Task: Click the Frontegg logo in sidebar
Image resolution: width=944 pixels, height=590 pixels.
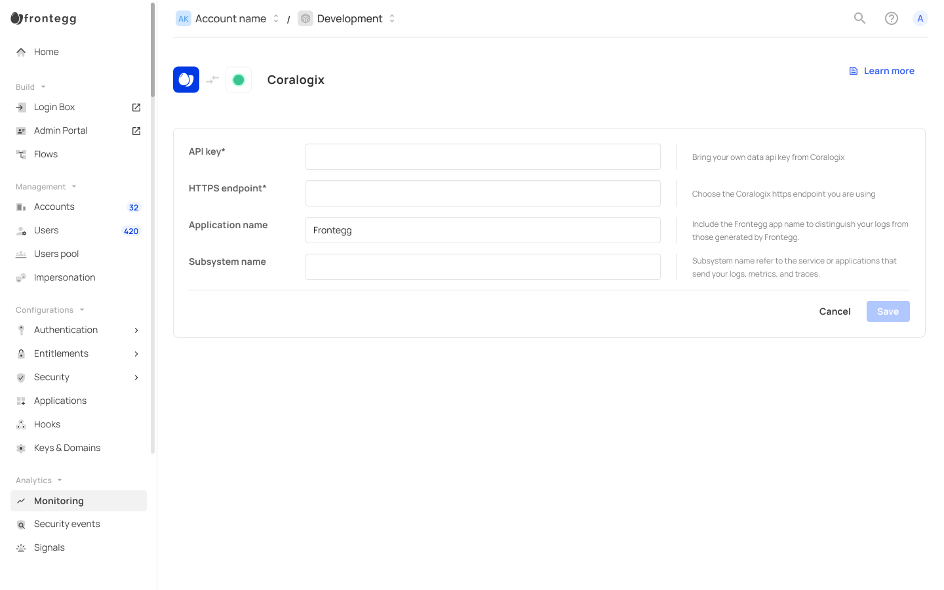Action: (44, 18)
